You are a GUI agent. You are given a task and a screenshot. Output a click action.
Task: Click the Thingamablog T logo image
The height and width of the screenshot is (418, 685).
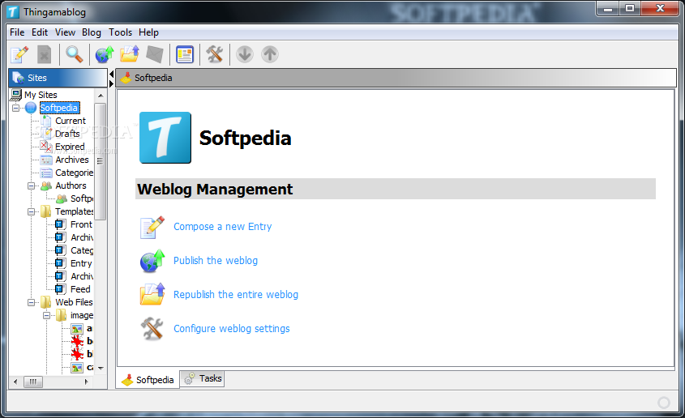(165, 138)
